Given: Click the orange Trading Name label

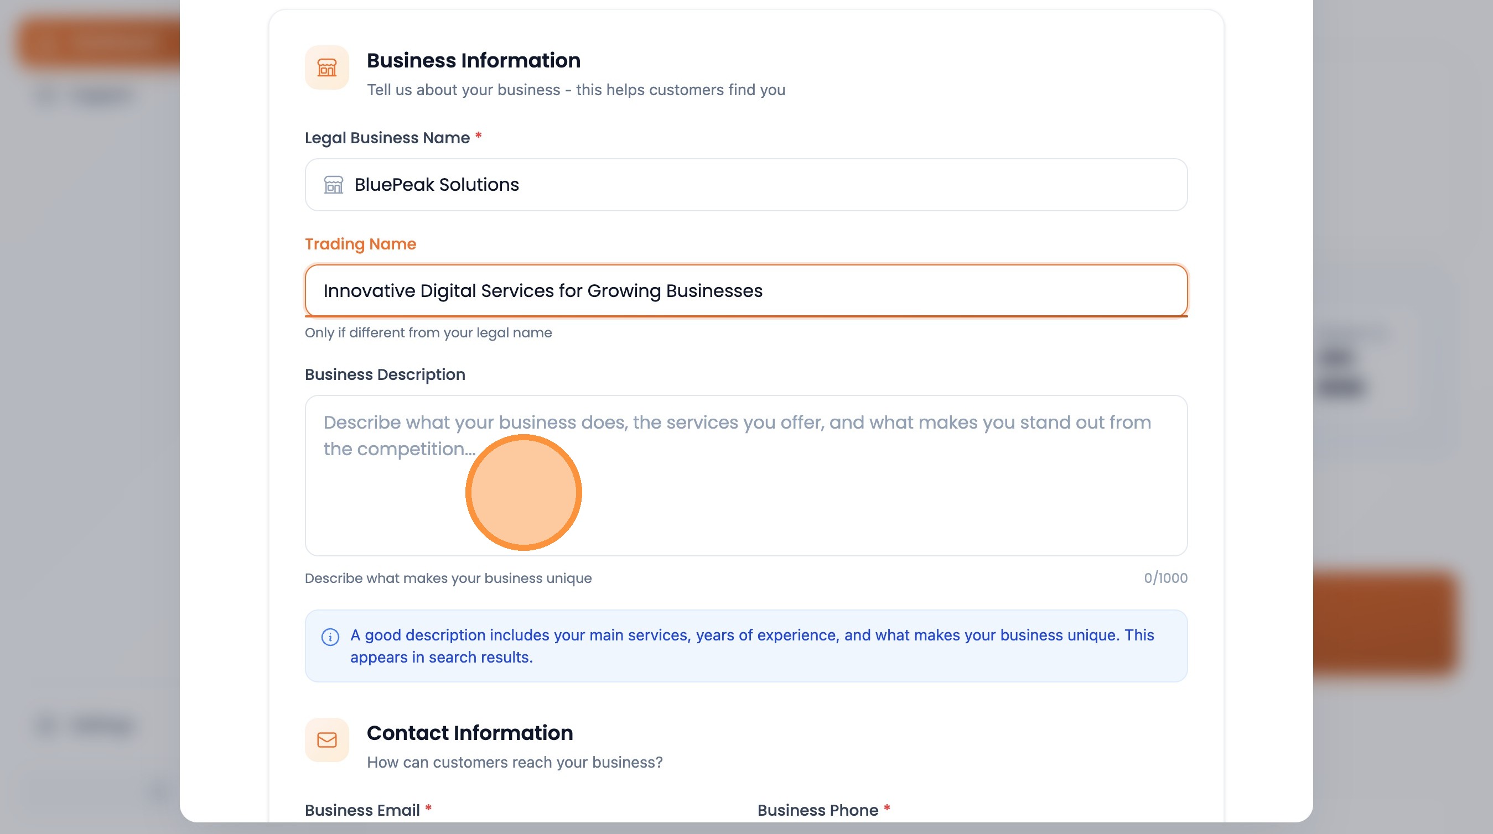Looking at the screenshot, I should click(360, 243).
